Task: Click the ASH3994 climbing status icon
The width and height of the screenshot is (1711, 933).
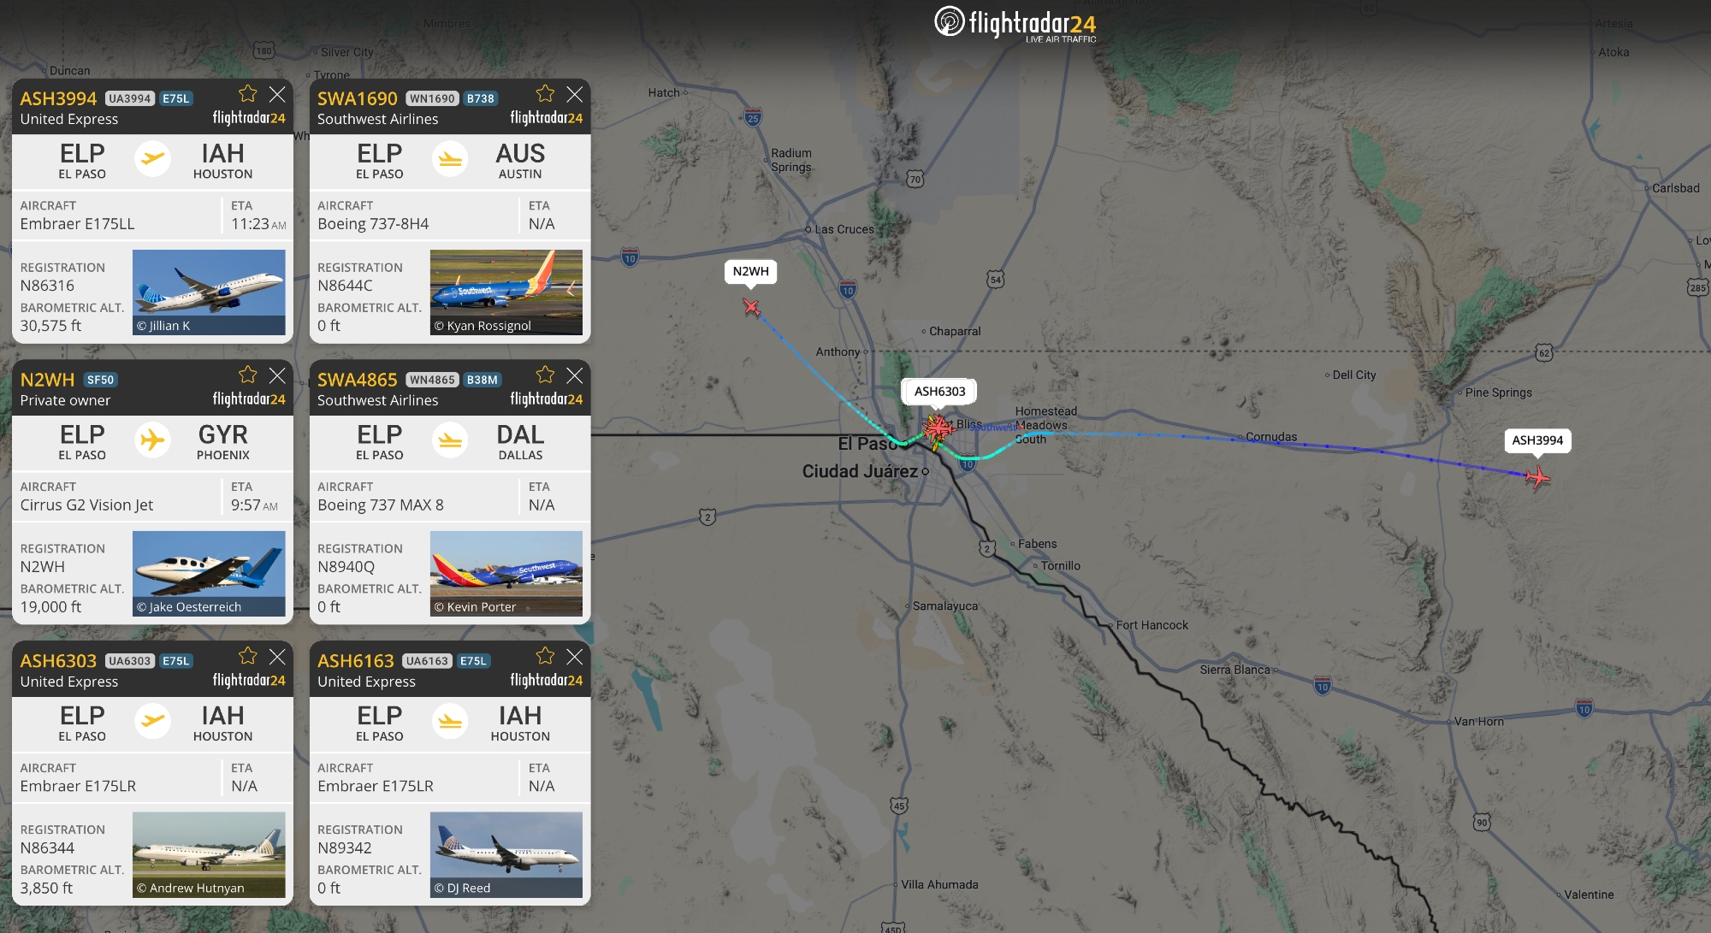Action: tap(152, 159)
